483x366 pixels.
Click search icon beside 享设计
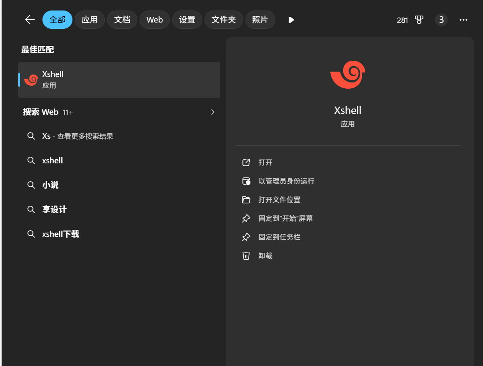31,210
